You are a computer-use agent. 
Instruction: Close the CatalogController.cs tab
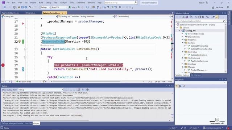pos(65,13)
